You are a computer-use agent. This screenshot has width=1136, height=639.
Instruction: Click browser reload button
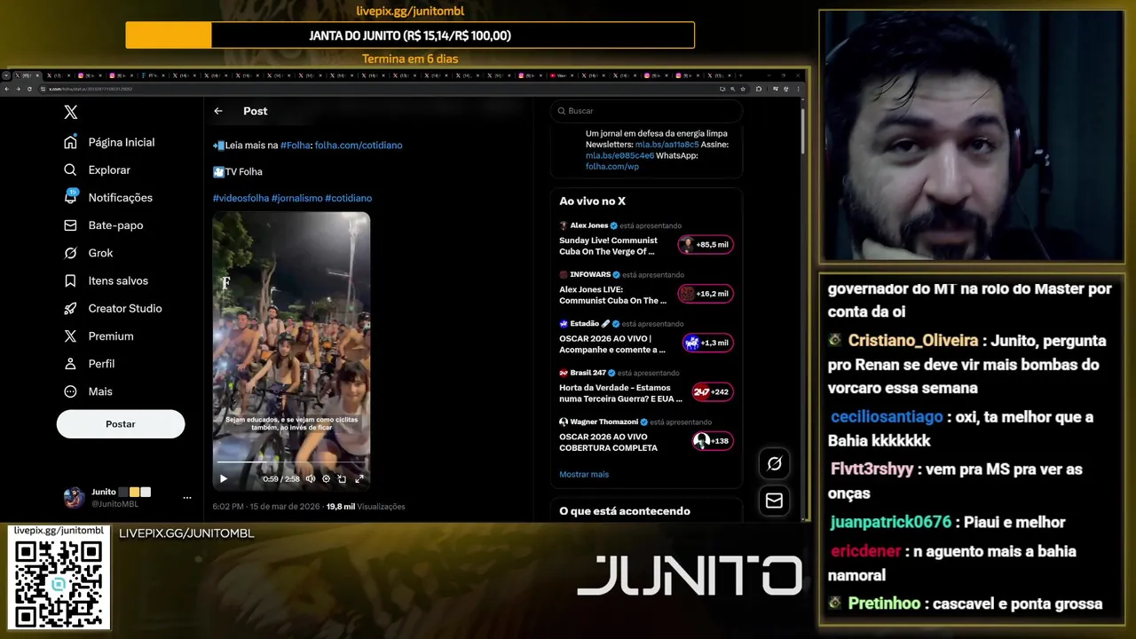coord(29,89)
